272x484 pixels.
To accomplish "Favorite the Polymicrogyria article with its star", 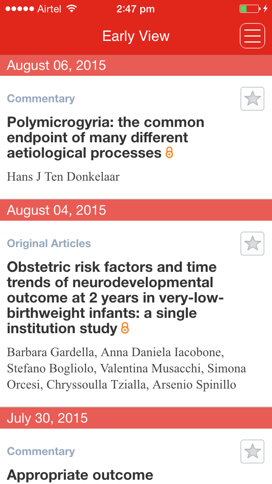I will [x=252, y=99].
